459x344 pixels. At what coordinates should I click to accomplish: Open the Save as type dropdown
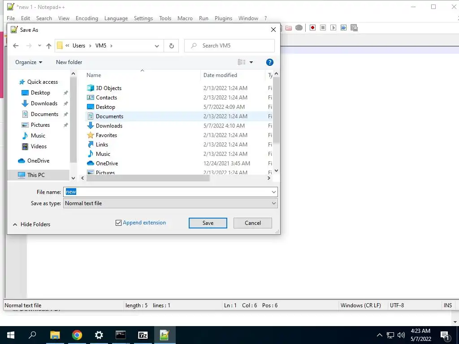point(274,203)
